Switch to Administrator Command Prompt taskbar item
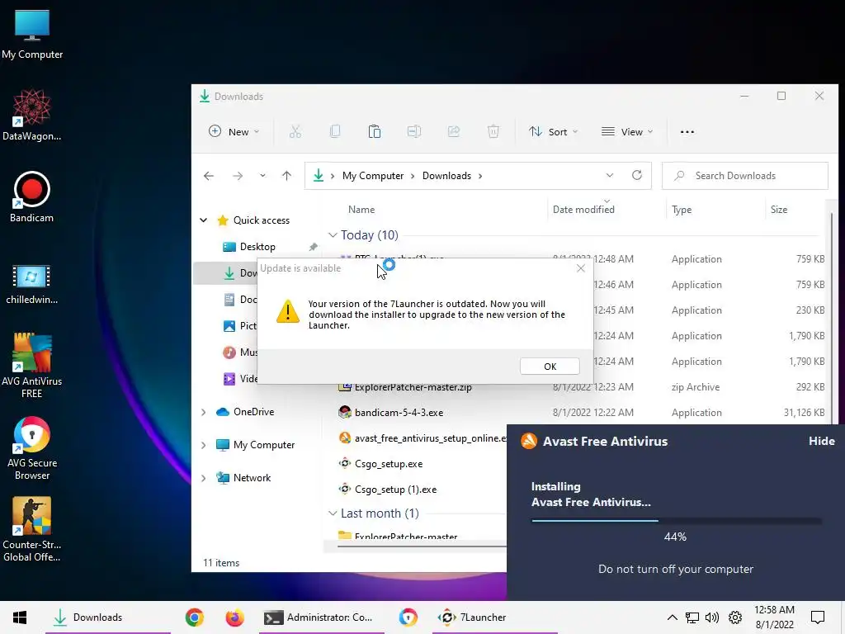 coord(321,617)
